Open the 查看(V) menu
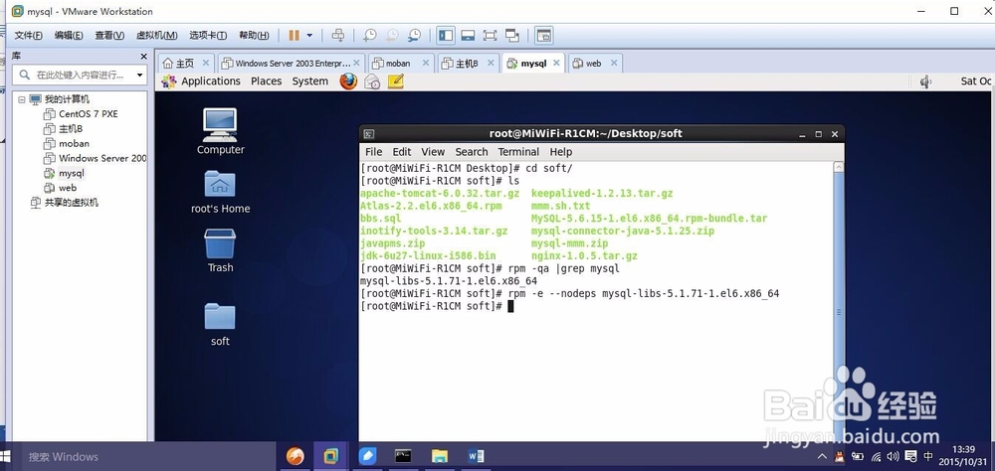Screen dimensions: 995x471 pos(109,36)
